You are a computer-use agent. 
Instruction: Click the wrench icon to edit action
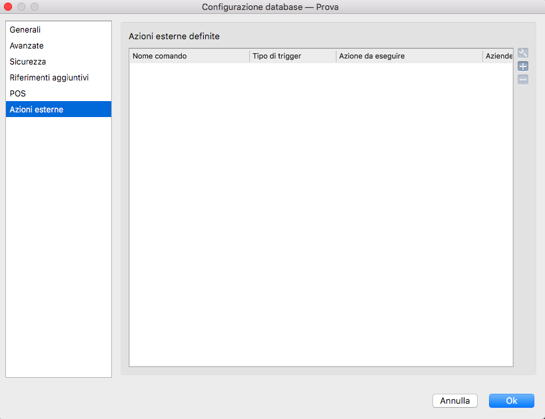(x=523, y=54)
